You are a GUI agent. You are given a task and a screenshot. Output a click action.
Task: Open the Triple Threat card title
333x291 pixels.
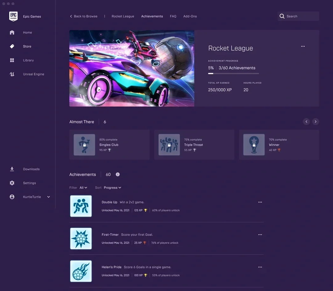click(x=193, y=145)
